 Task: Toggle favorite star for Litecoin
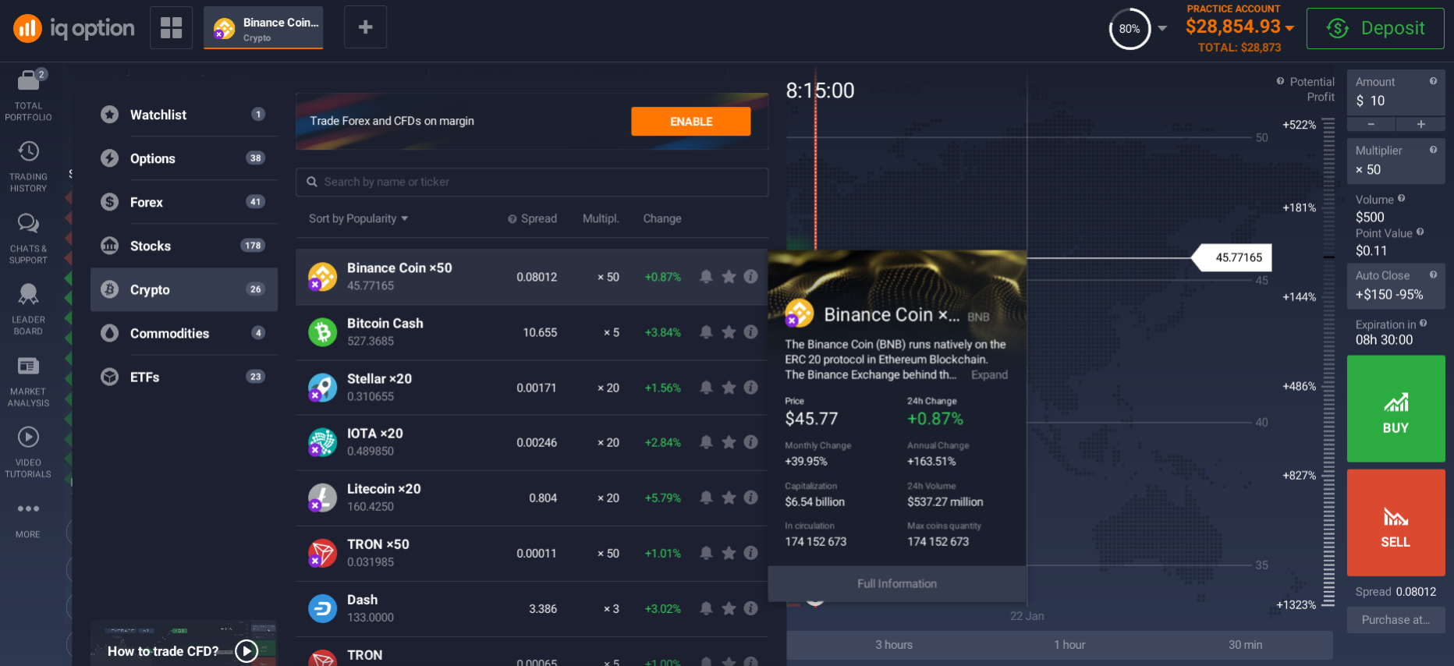[729, 498]
